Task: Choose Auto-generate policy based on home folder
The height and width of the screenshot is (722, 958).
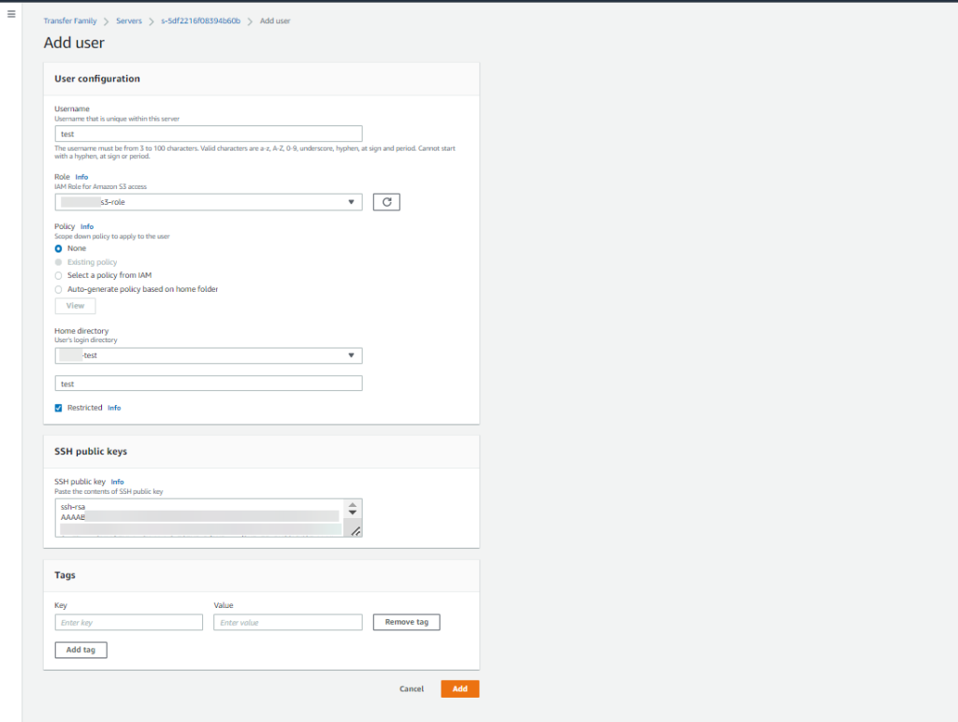Action: click(58, 289)
